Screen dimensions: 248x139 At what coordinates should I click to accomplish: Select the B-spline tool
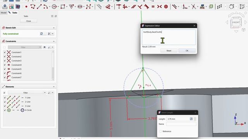click(89, 7)
